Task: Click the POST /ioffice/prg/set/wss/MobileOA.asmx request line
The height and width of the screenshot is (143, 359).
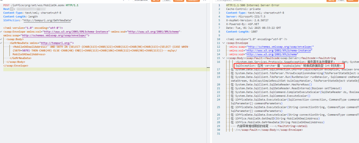Action: (x=41, y=5)
